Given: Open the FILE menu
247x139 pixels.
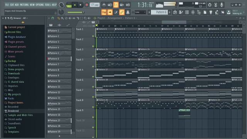Looking at the screenshot, I should point(7,5).
